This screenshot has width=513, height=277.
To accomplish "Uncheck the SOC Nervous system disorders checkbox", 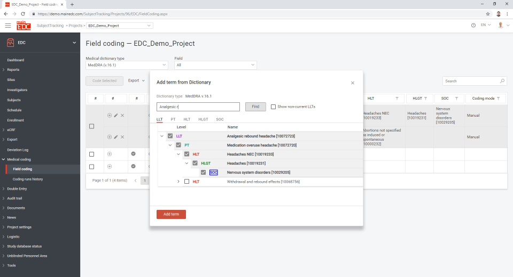I will click(203, 172).
